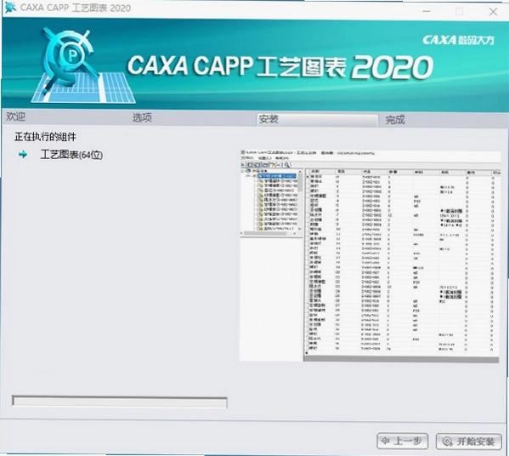Select the 工艺图表(64位) component text
The image size is (509, 456).
(71, 155)
